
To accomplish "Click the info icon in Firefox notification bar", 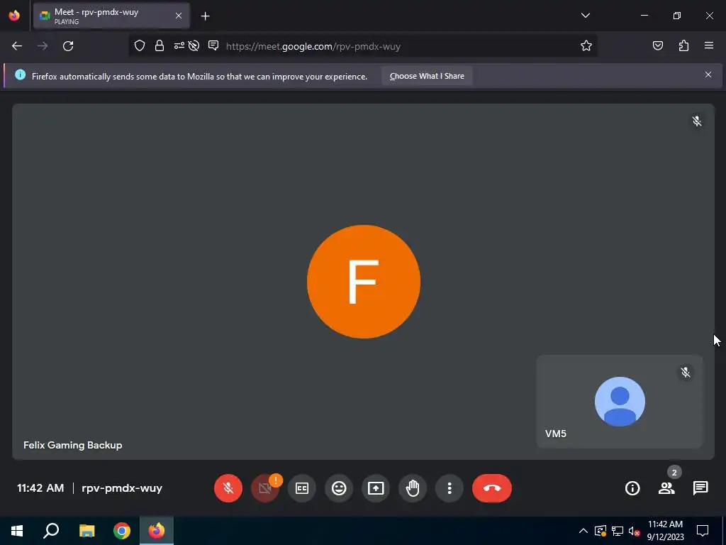I will pyautogui.click(x=20, y=75).
